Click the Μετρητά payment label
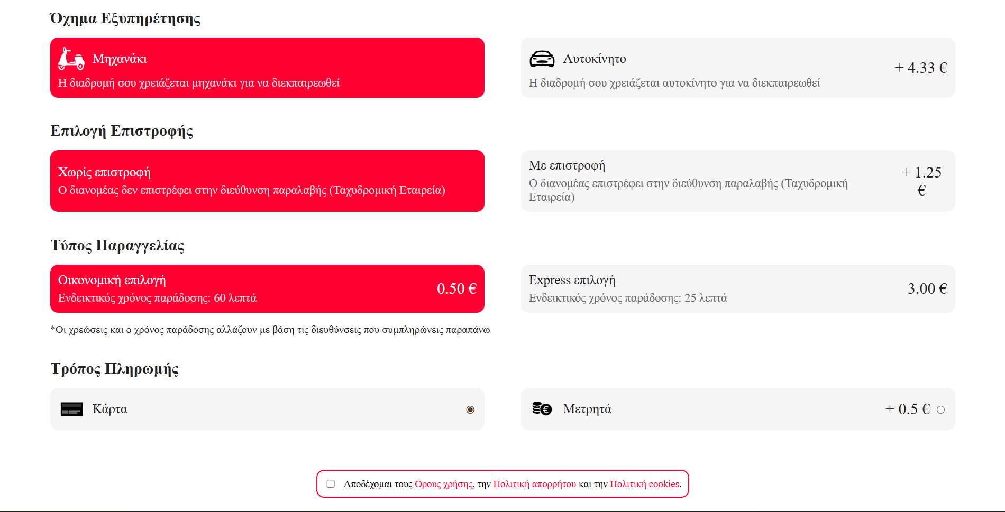Viewport: 1005px width, 512px height. pyautogui.click(x=587, y=409)
